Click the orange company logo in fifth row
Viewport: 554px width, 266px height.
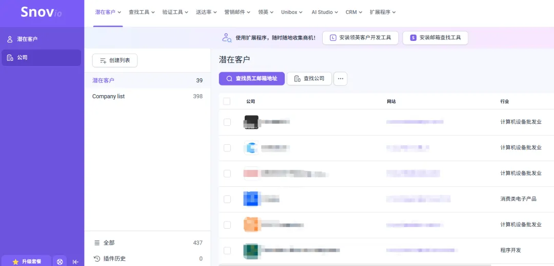(251, 225)
